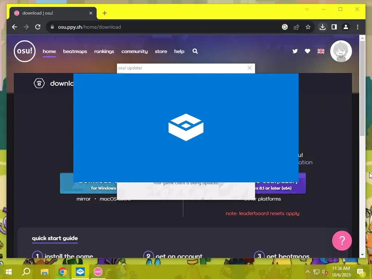
Task: Bookmark this page with the star icon
Action: [308, 27]
